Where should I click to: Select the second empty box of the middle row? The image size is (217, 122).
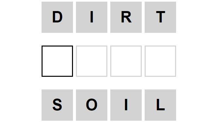[x=92, y=61]
